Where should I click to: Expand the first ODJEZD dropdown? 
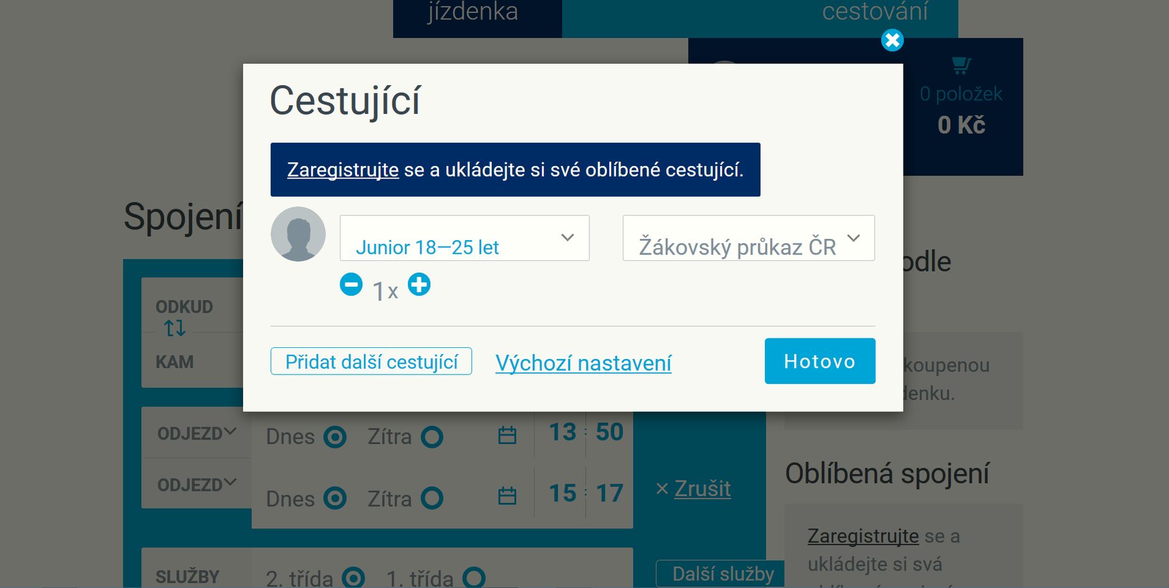196,433
